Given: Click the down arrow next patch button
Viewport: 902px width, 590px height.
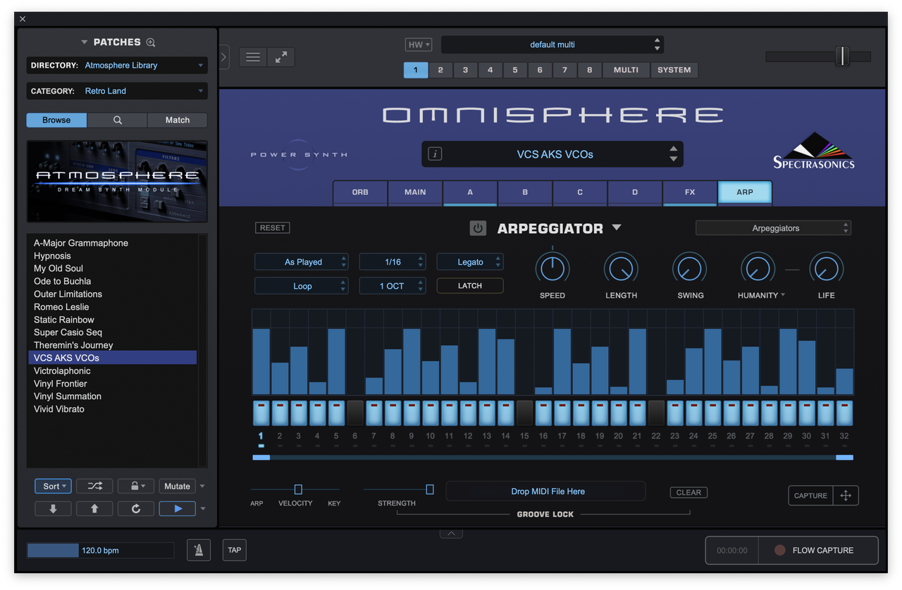Looking at the screenshot, I should [53, 508].
